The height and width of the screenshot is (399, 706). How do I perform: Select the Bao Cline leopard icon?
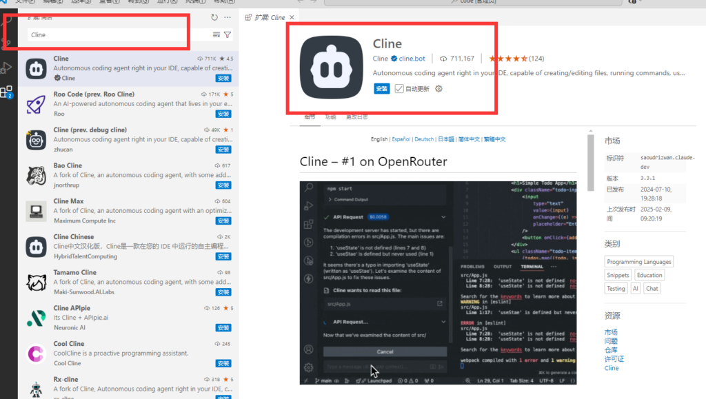pyautogui.click(x=36, y=176)
